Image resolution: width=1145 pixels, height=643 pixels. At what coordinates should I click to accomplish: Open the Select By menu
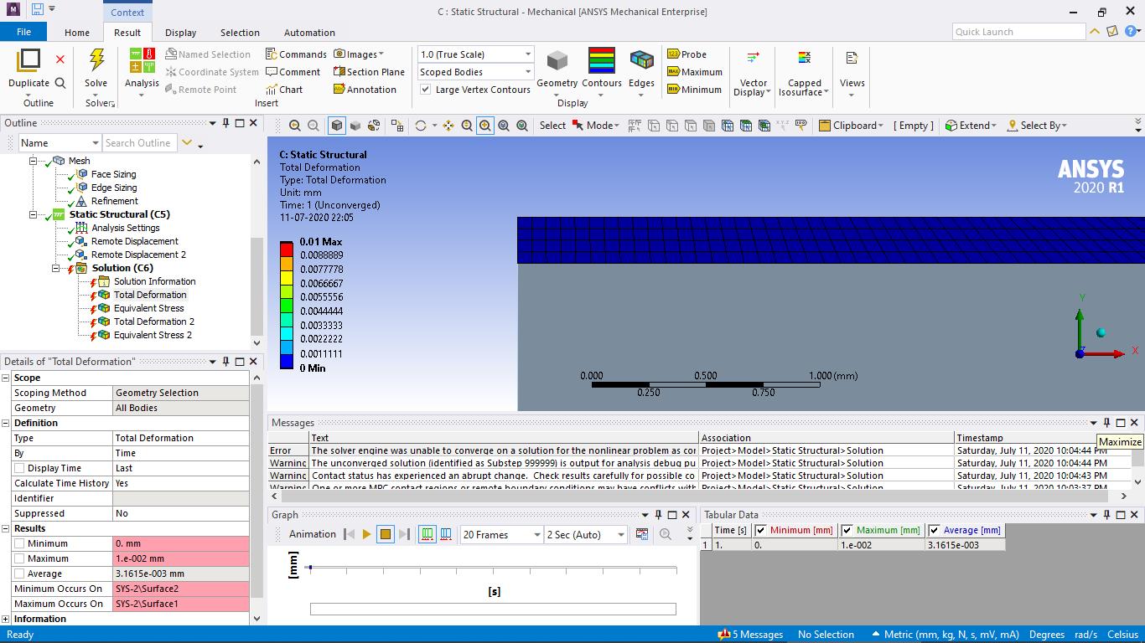[x=1037, y=126]
